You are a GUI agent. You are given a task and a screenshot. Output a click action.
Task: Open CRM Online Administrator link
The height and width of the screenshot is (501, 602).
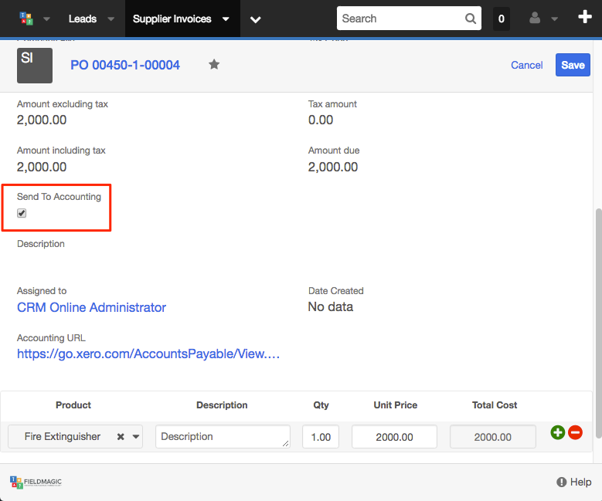click(x=91, y=307)
